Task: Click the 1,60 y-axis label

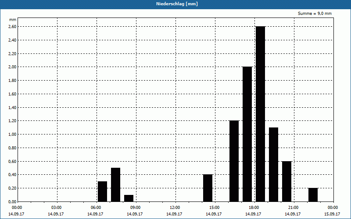Action: tap(12, 94)
